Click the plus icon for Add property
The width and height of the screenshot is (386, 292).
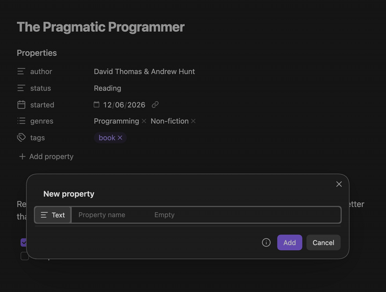coord(22,156)
